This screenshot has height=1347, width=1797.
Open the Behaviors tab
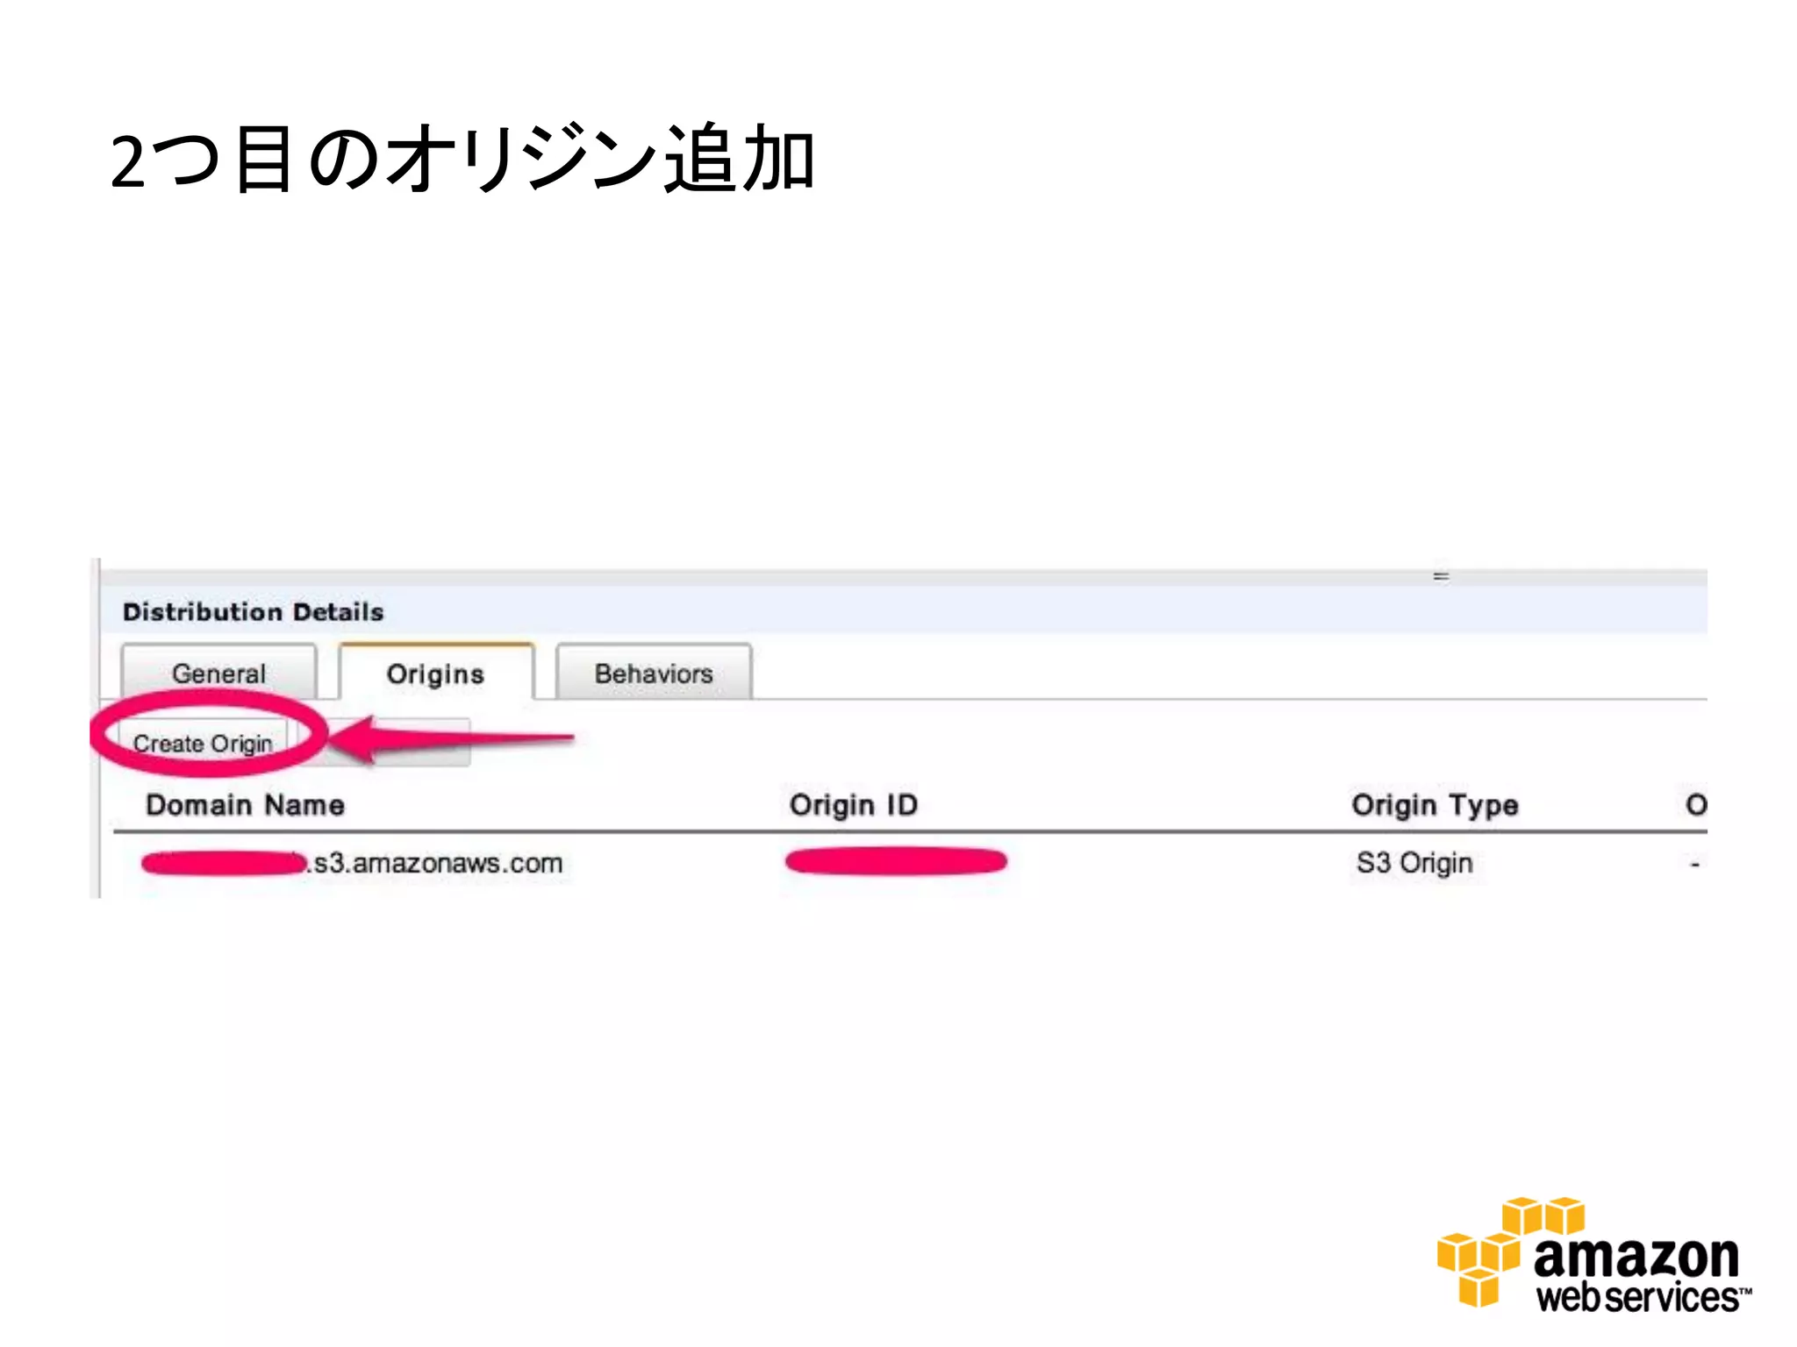pos(654,673)
